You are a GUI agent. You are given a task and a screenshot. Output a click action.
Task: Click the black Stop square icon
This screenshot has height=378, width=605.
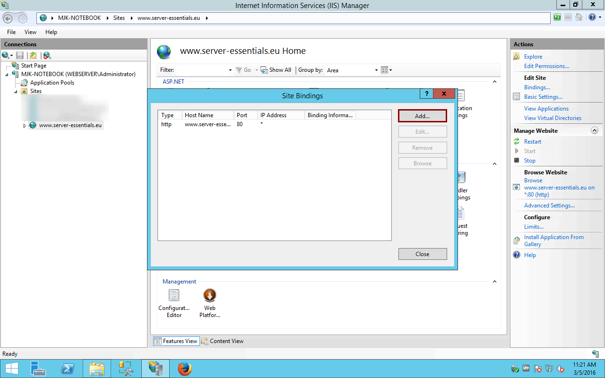(517, 161)
